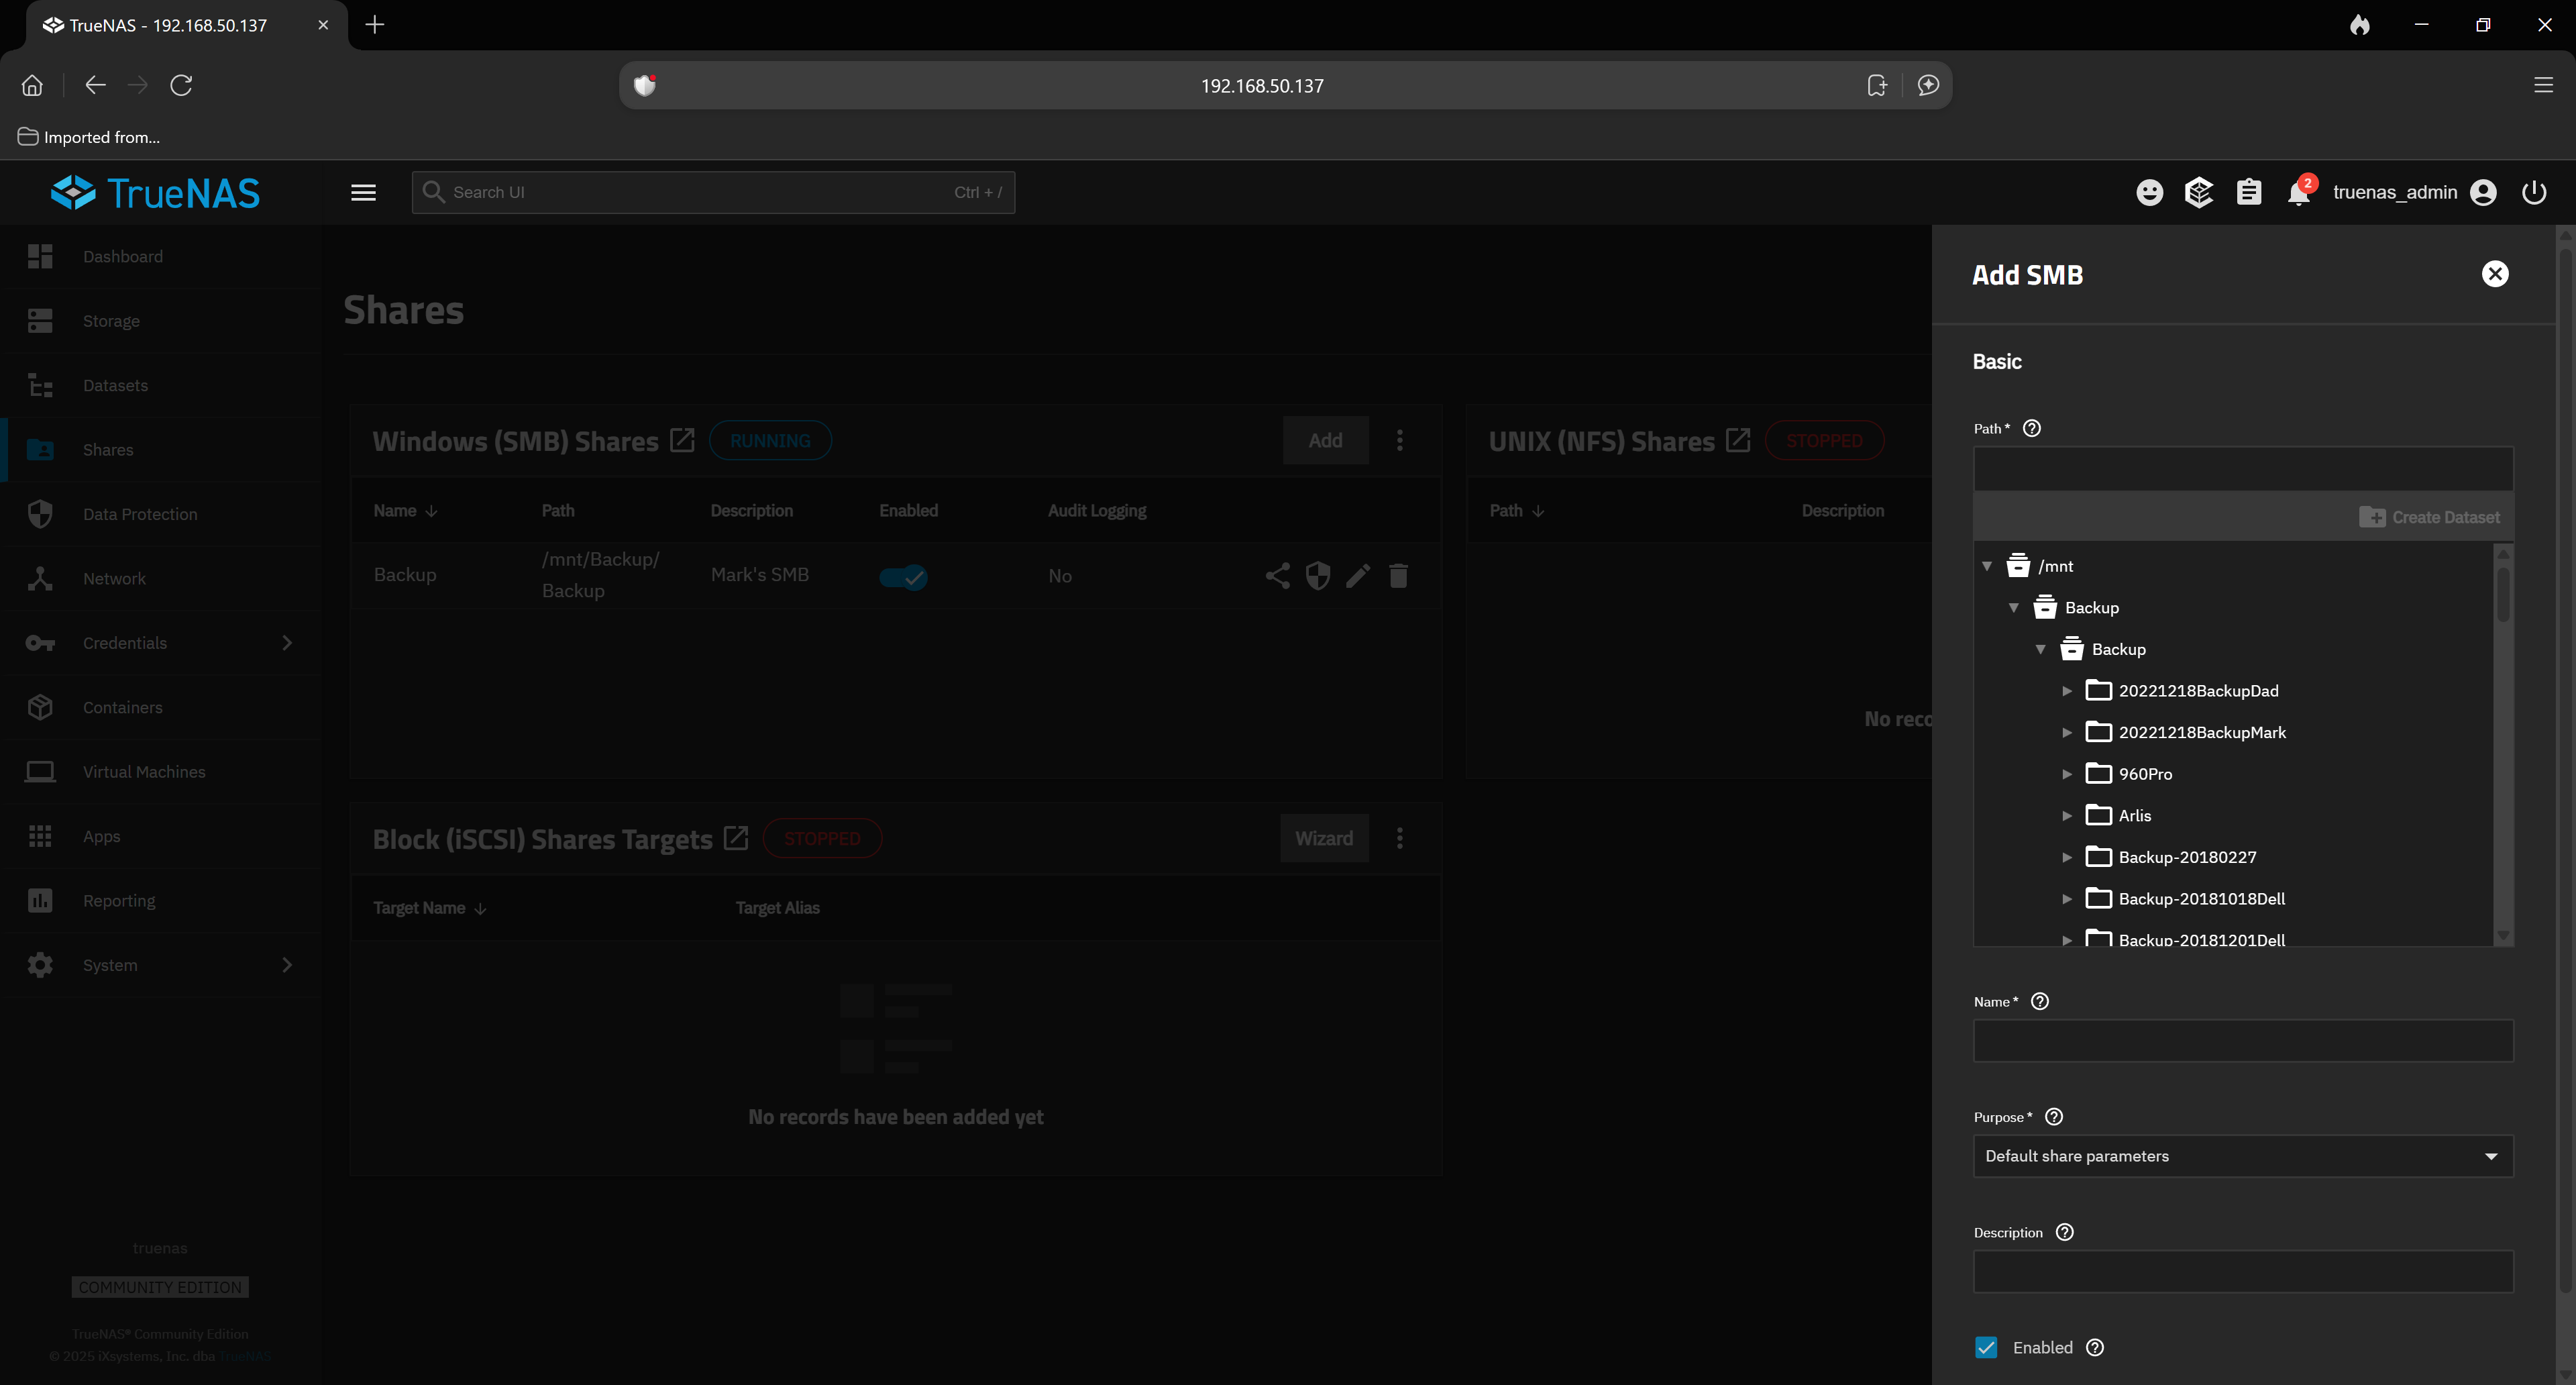Click the Create Dataset button

point(2429,517)
